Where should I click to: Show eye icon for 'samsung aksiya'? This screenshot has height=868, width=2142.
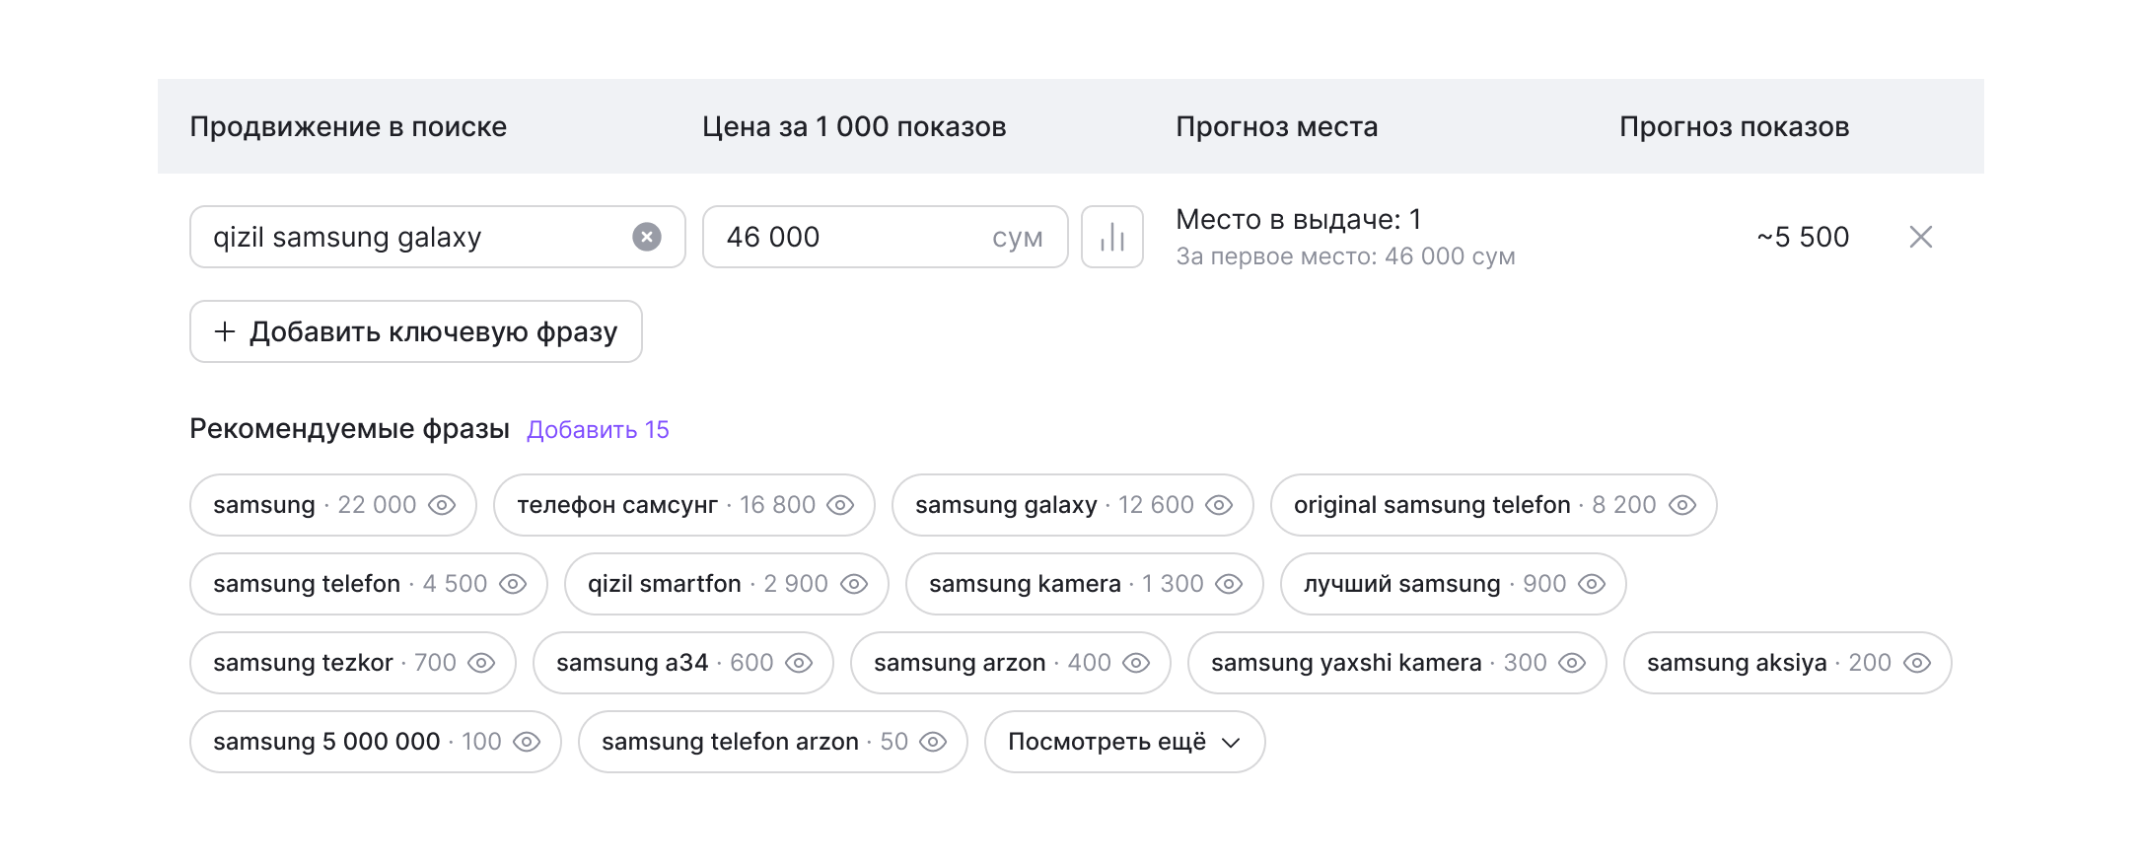(1917, 663)
